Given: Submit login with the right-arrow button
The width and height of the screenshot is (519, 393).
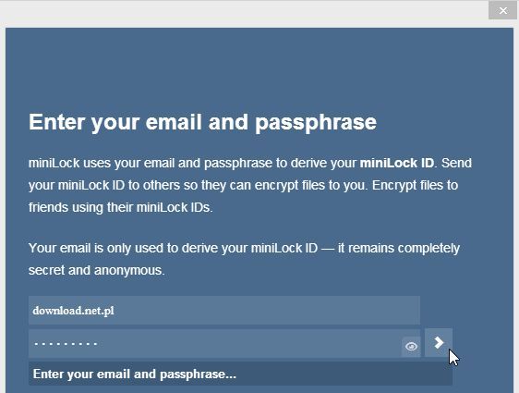Looking at the screenshot, I should (439, 343).
